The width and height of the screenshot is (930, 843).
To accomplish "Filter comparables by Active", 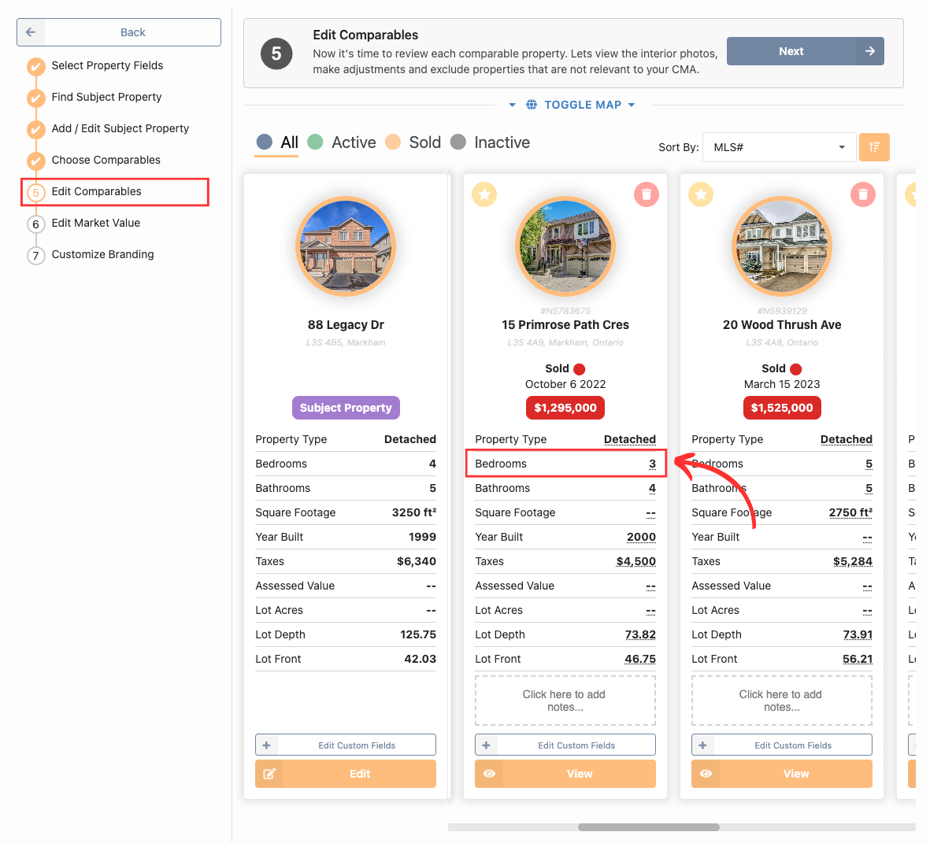I will pos(342,142).
